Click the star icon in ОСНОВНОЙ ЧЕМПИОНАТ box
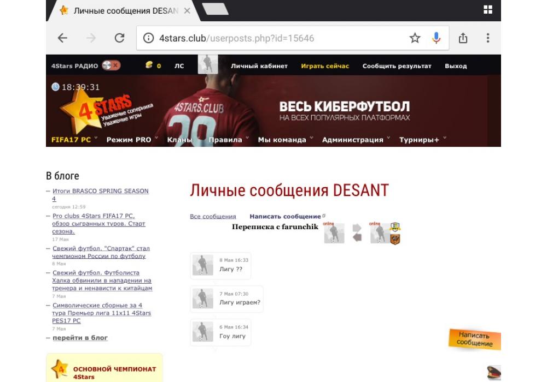 pos(60,369)
